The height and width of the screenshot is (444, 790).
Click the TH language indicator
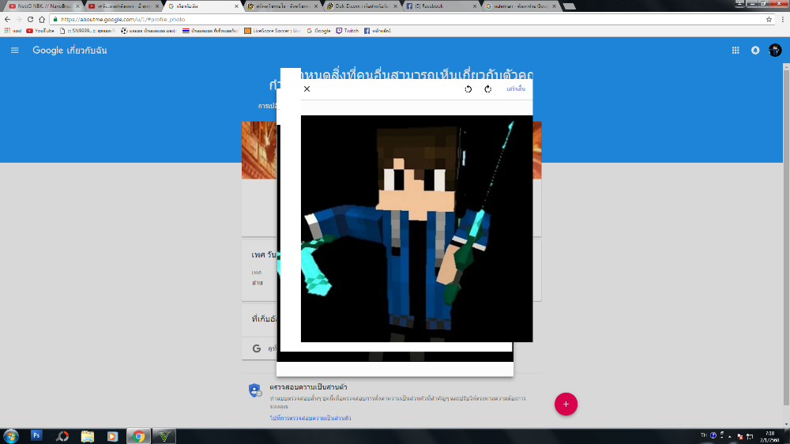[x=703, y=435]
